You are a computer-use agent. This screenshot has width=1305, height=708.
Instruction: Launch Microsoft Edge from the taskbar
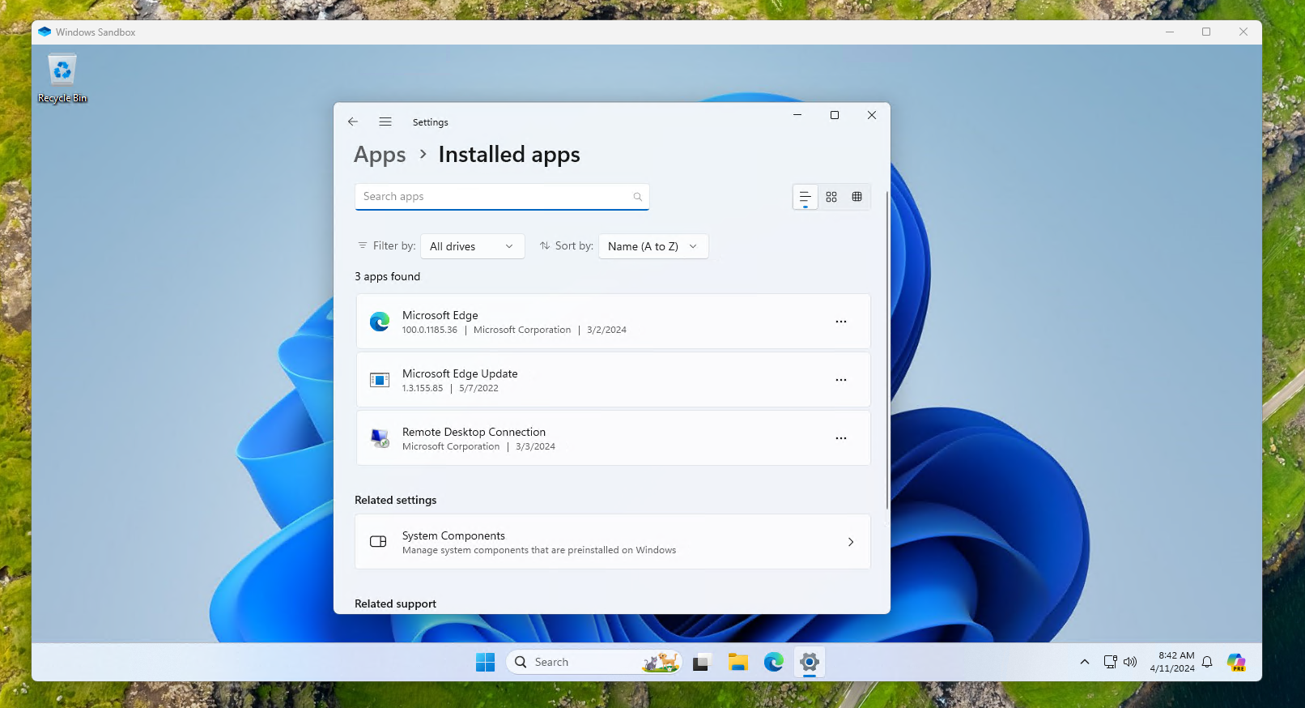tap(774, 662)
